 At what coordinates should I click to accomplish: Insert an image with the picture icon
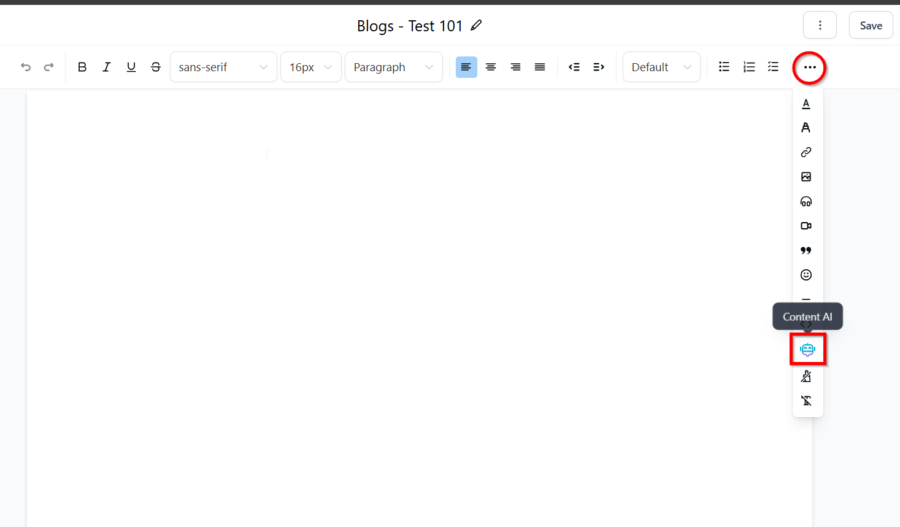pyautogui.click(x=806, y=177)
